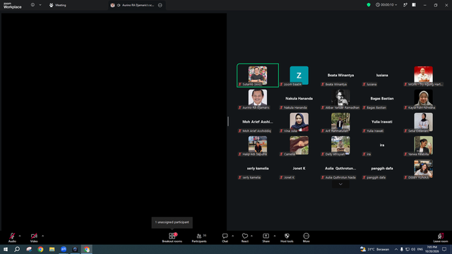Open the active Chrome taskbar icon
Screen dimensions: 452x254
coord(87,249)
